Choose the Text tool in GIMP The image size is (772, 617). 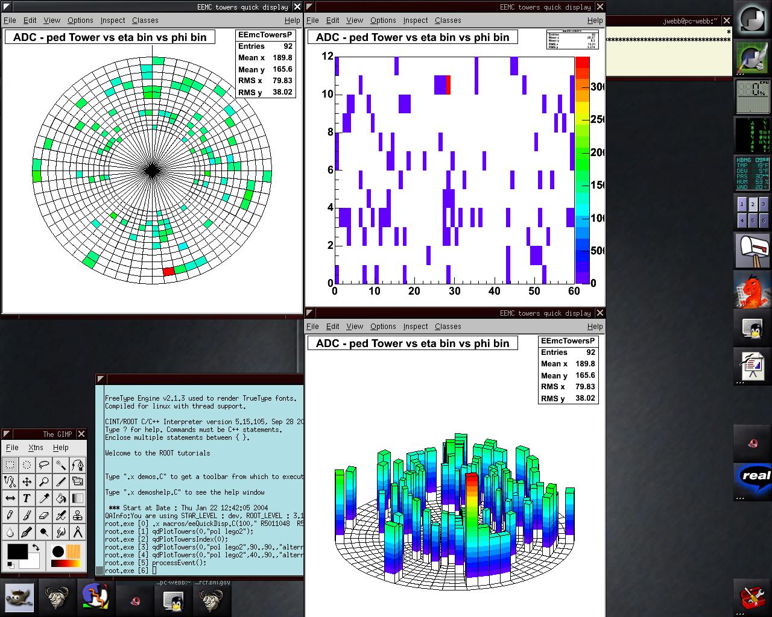tap(27, 499)
